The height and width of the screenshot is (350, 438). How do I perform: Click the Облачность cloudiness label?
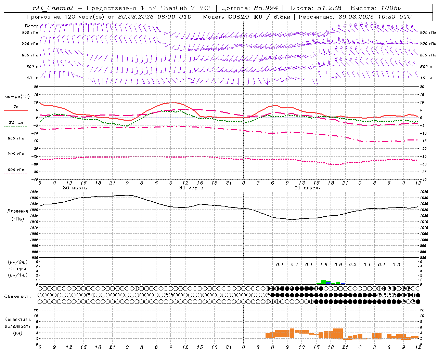click(x=17, y=296)
